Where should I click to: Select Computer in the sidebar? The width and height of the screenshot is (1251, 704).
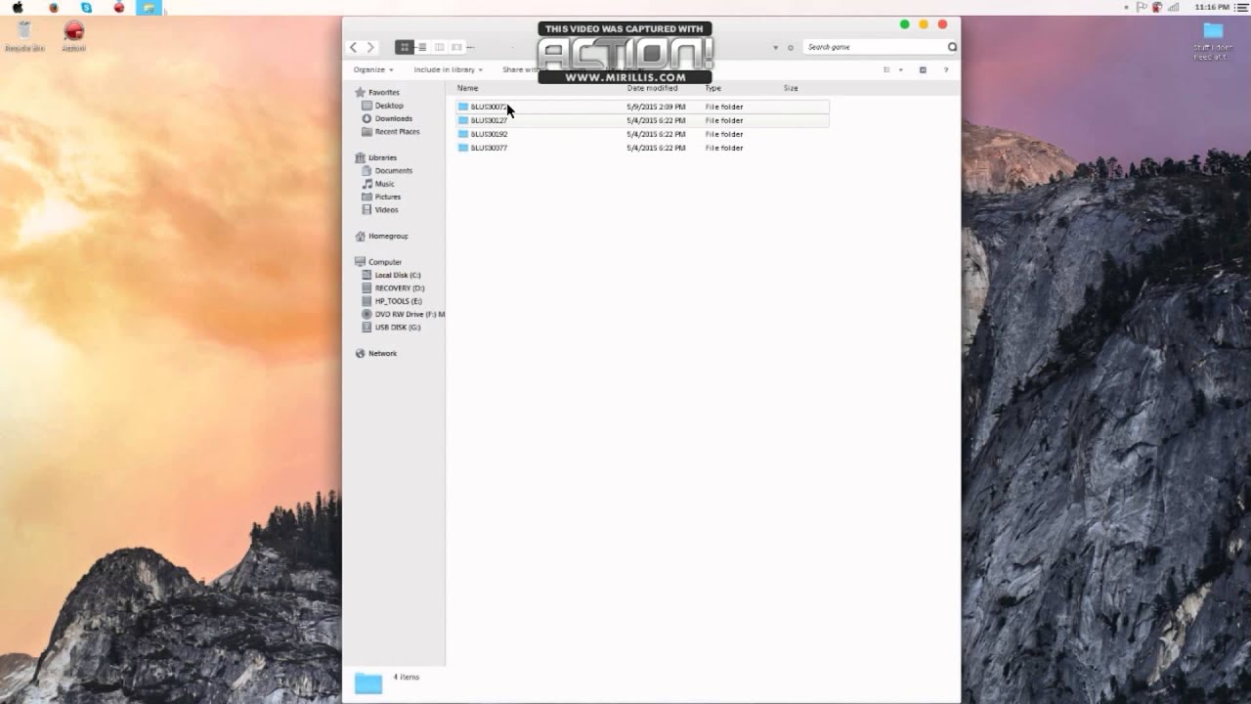(385, 262)
